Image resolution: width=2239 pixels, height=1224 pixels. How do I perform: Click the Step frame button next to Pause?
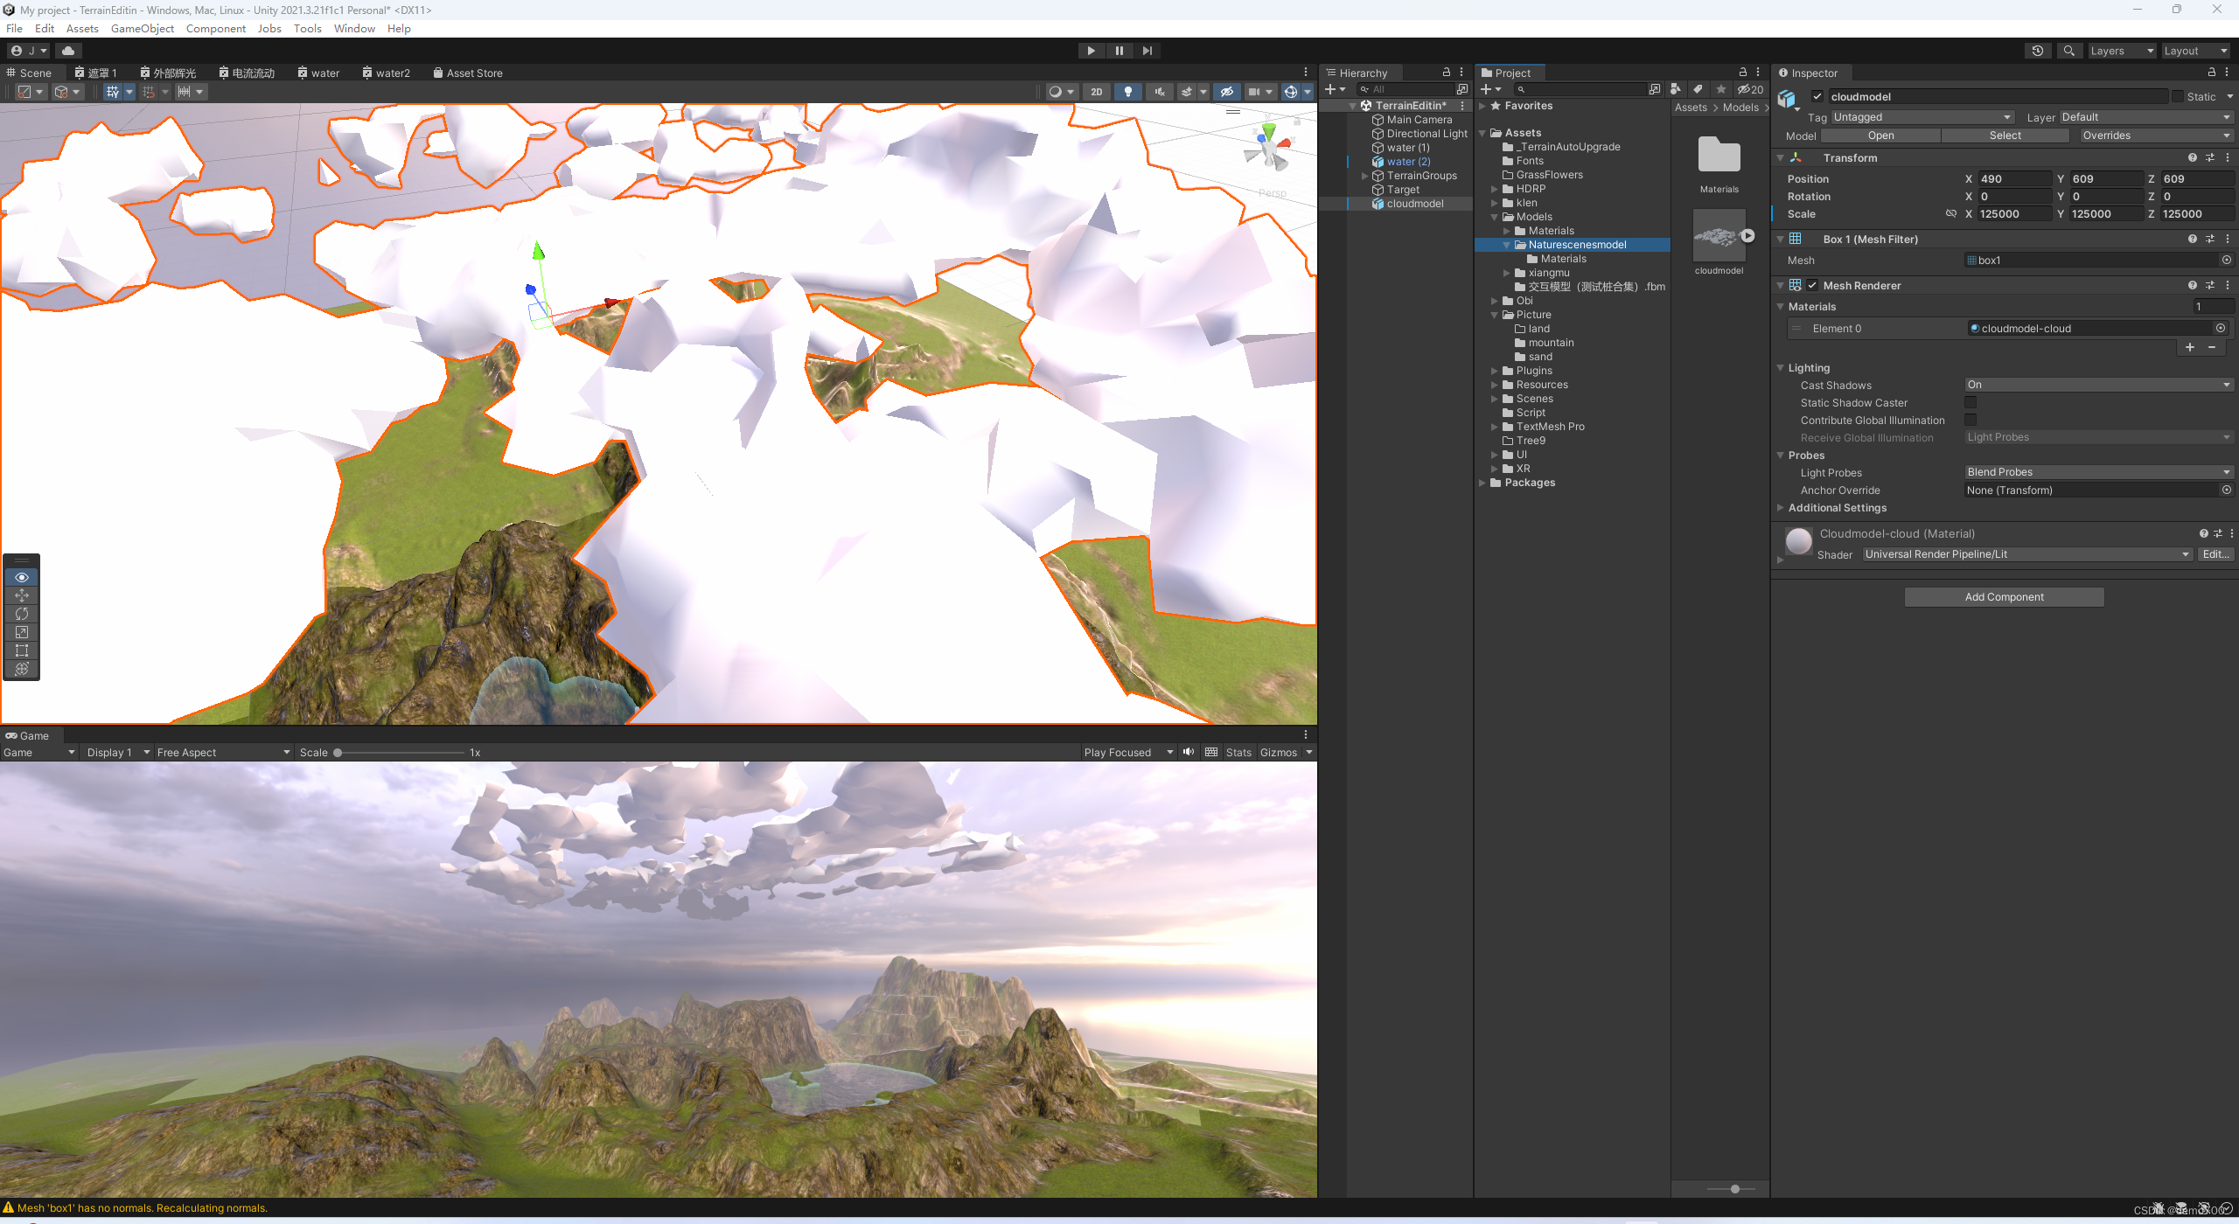click(x=1147, y=50)
